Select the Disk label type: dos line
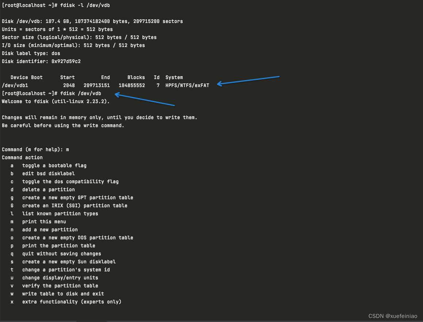The height and width of the screenshot is (322, 423). pyautogui.click(x=31, y=53)
